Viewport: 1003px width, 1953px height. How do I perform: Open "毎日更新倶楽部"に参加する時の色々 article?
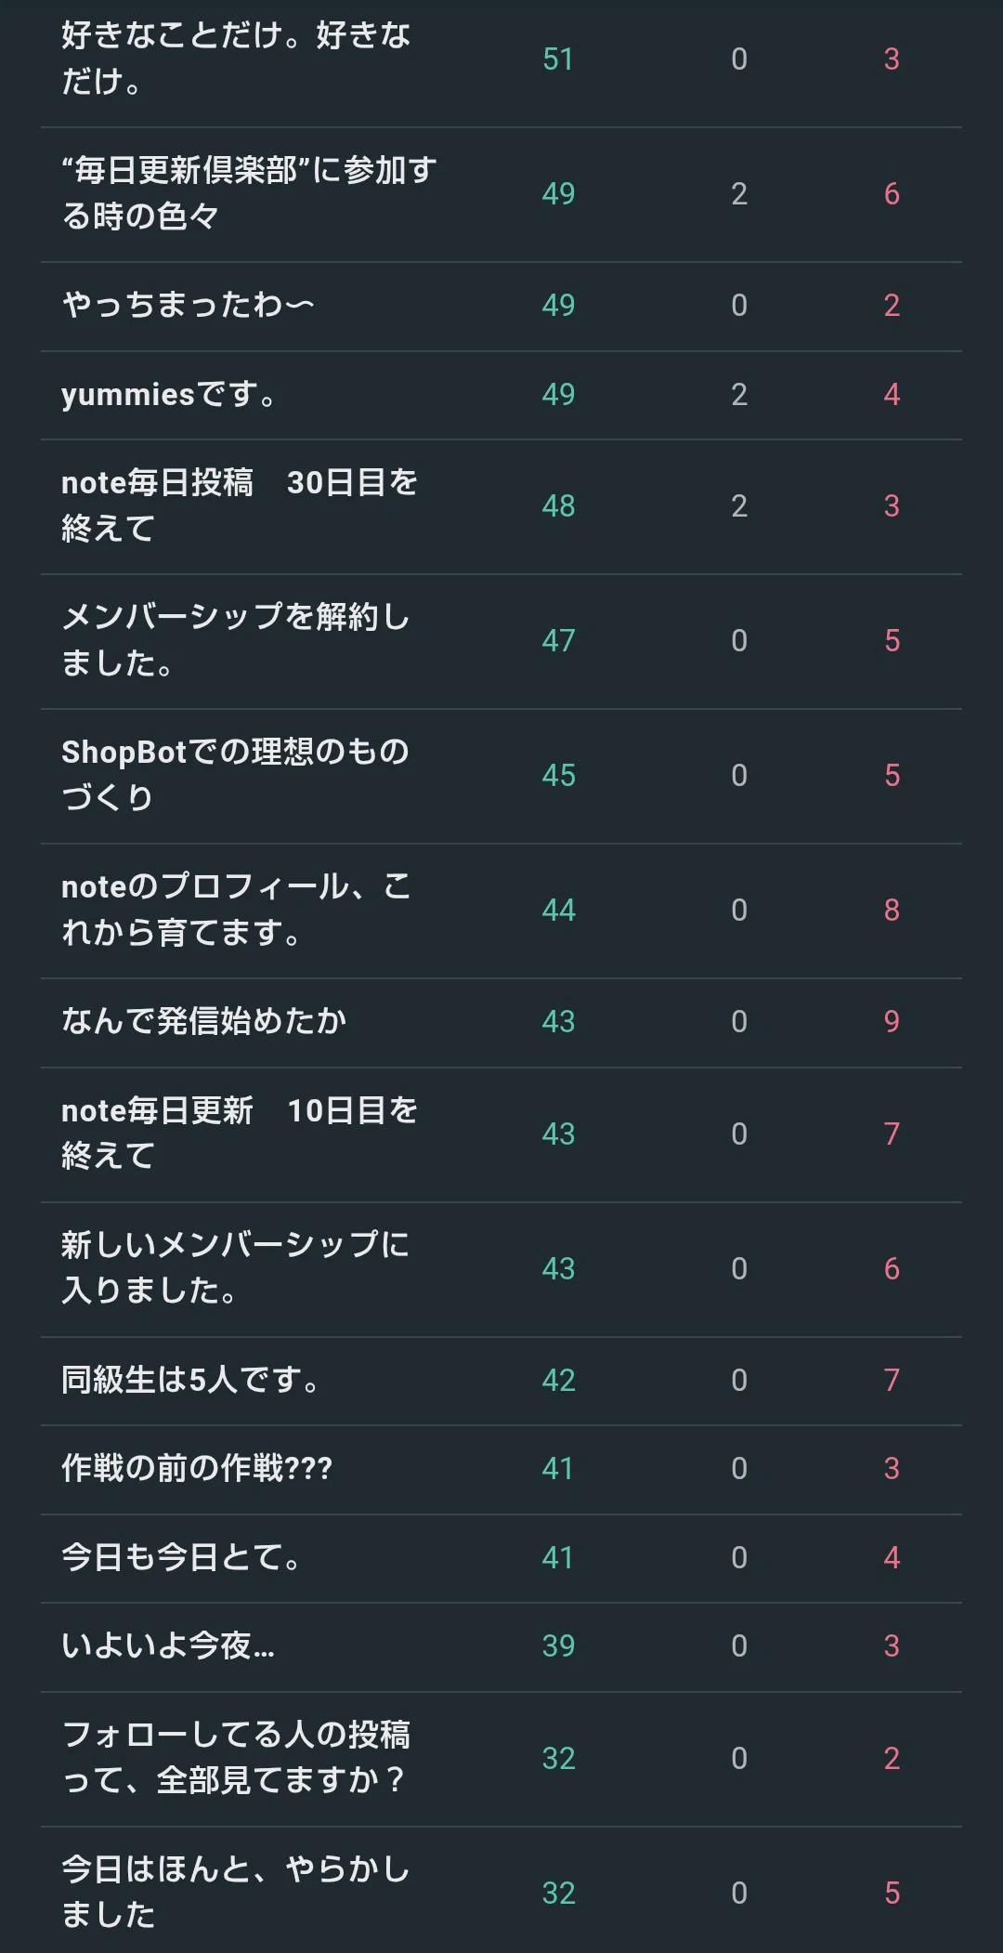tap(249, 193)
